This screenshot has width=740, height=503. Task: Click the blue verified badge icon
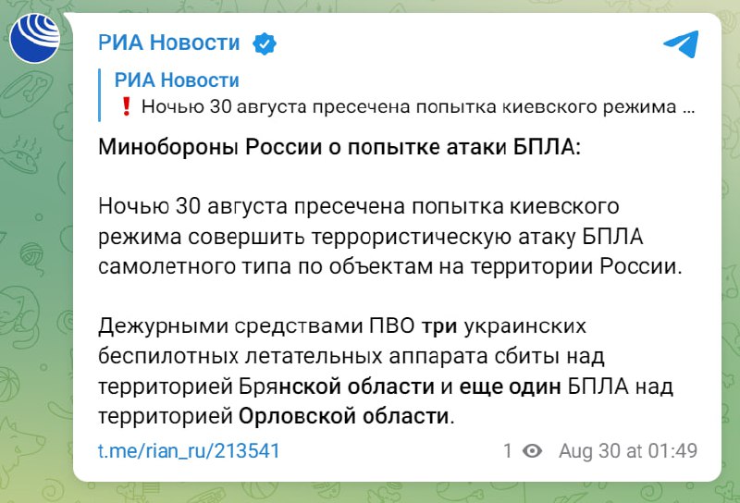tap(265, 43)
